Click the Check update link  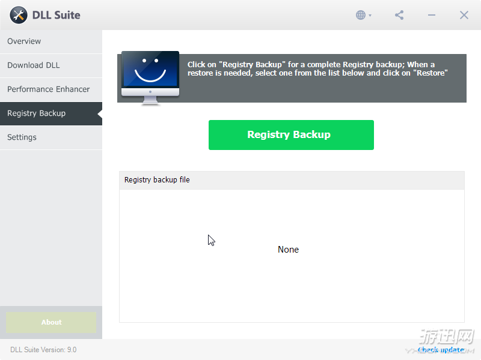(441, 350)
